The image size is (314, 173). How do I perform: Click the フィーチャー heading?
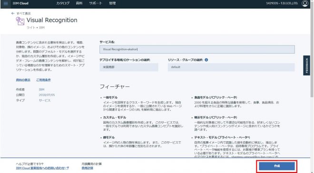click(115, 86)
